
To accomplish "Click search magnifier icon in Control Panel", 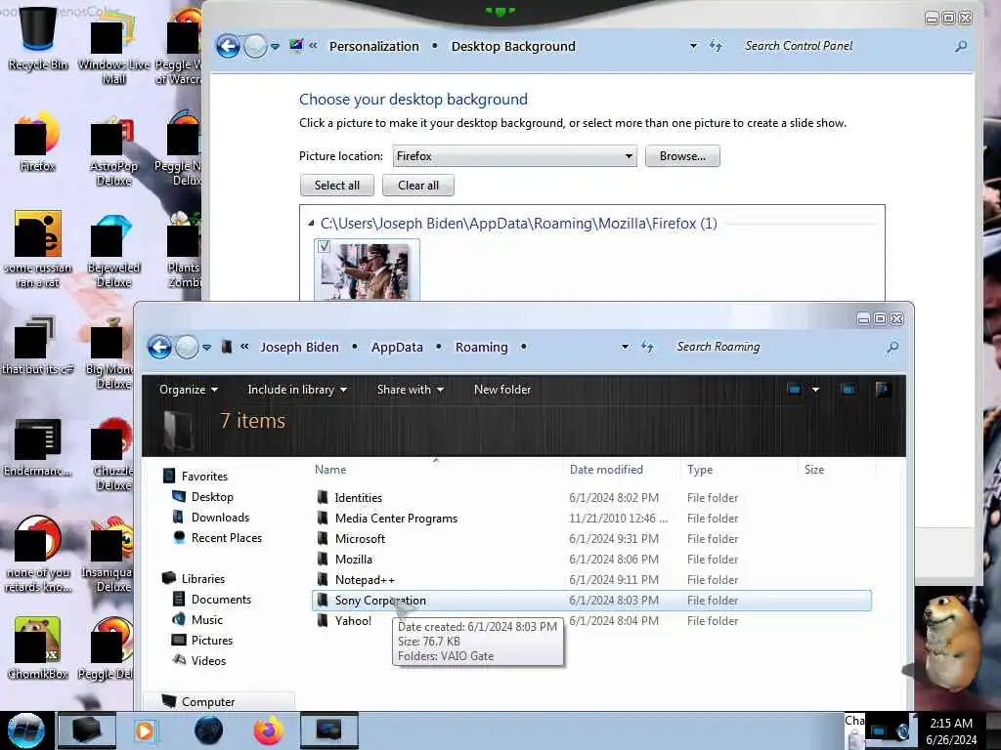I will (x=961, y=46).
